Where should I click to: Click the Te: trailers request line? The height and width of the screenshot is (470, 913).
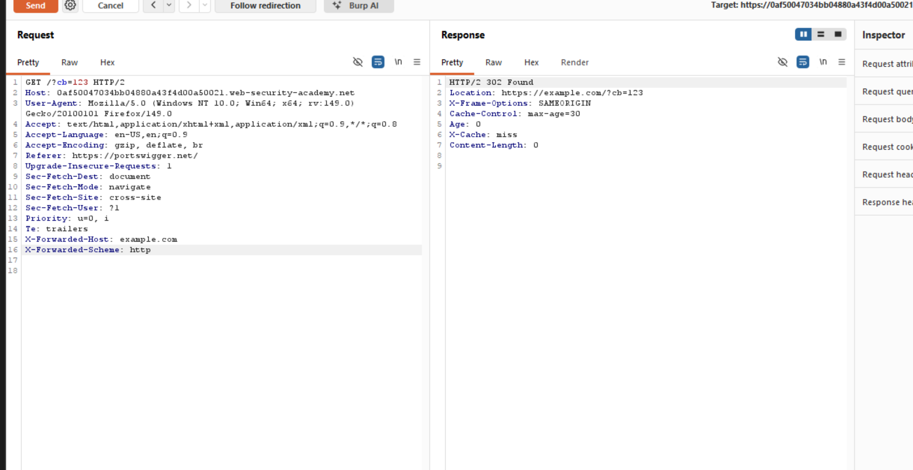[x=56, y=229]
